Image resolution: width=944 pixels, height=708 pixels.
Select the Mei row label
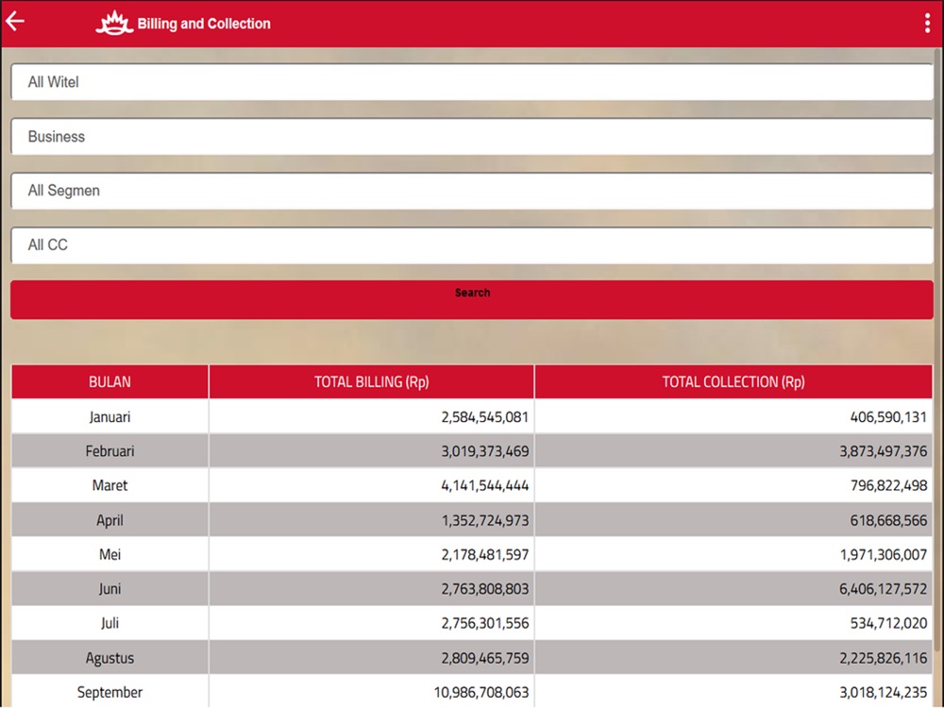pos(110,554)
